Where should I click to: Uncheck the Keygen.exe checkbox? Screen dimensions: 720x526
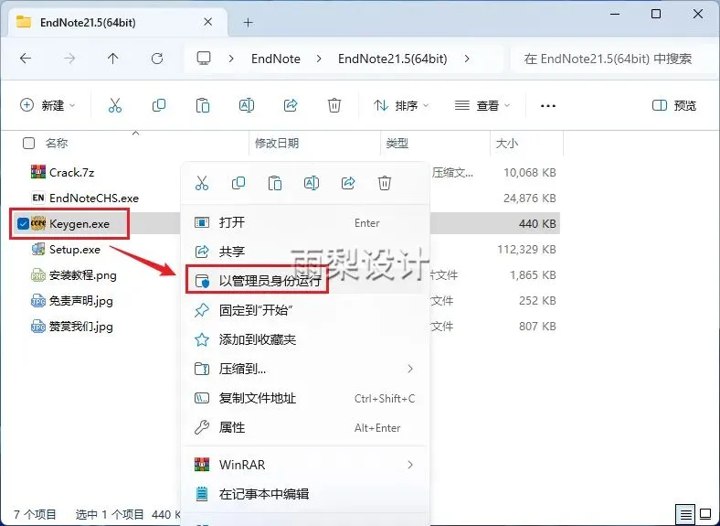23,223
